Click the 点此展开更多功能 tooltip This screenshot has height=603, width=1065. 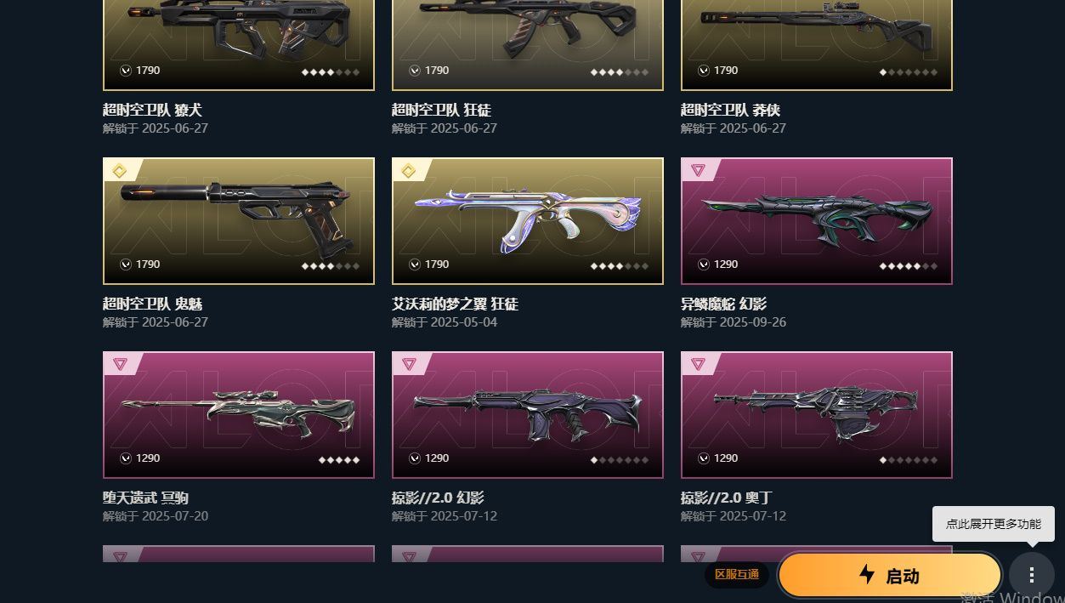click(993, 524)
